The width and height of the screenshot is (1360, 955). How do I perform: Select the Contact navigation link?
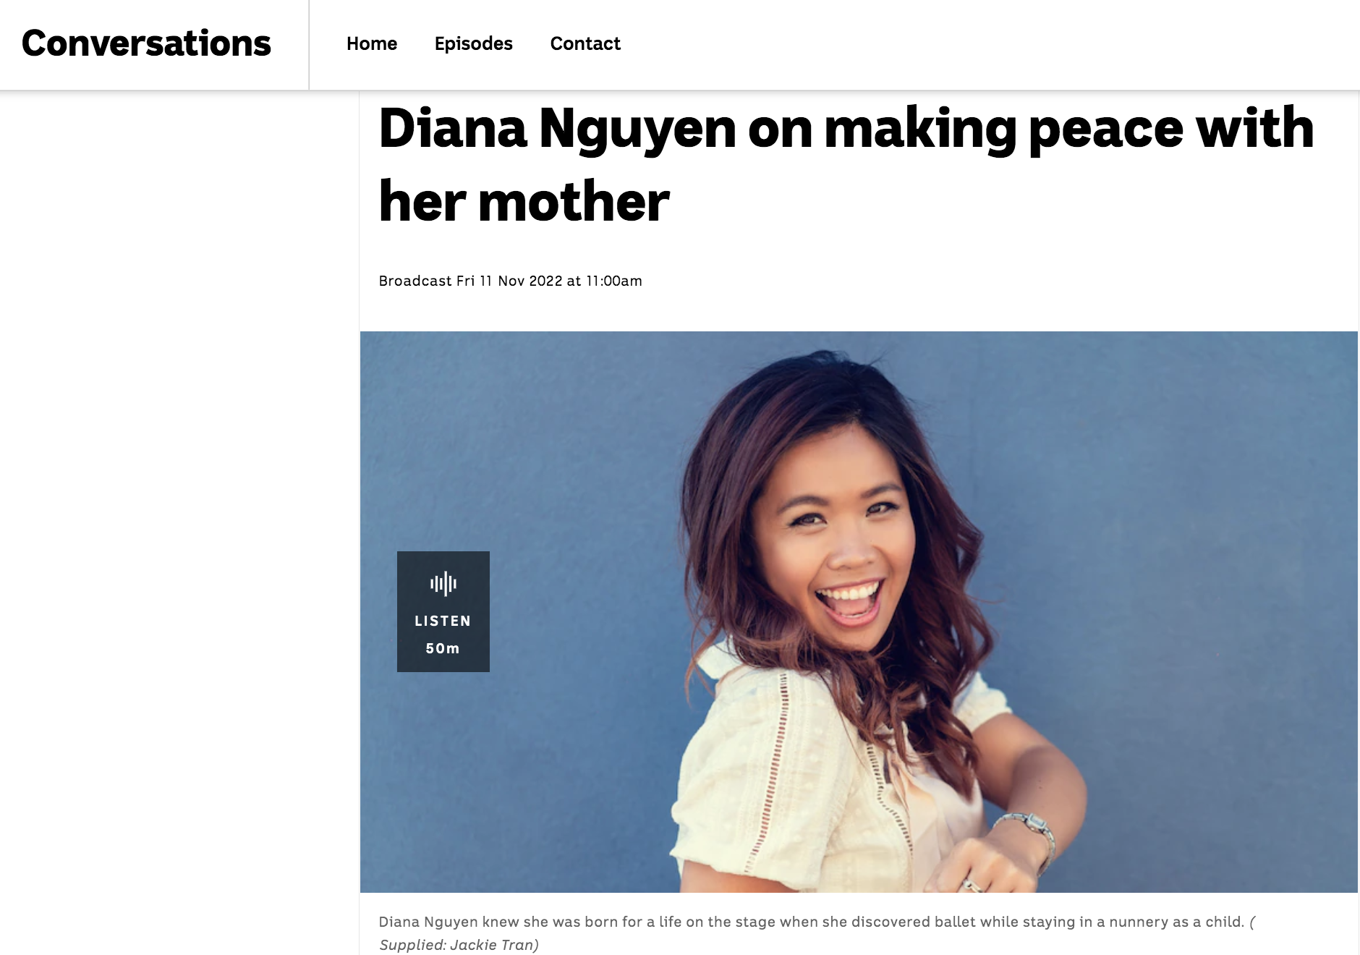point(585,43)
